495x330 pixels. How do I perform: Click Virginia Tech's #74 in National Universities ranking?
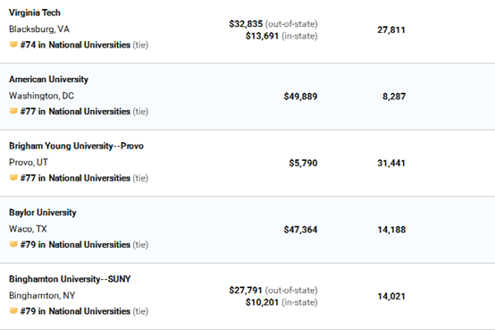coord(75,45)
